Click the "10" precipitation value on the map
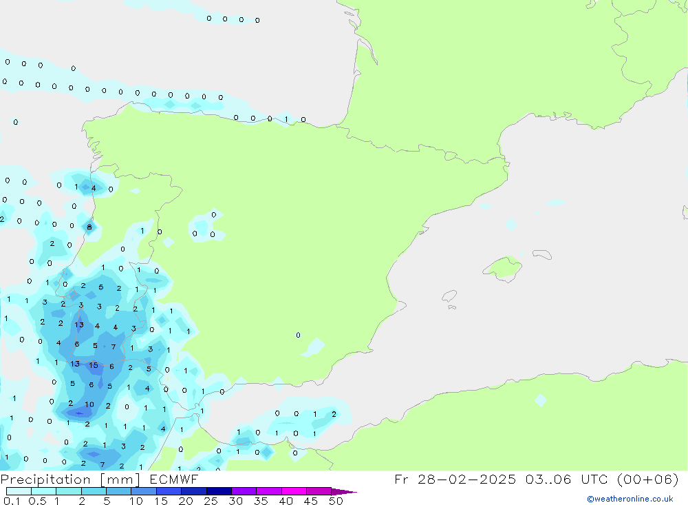This screenshot has width=688, height=505. (x=89, y=404)
